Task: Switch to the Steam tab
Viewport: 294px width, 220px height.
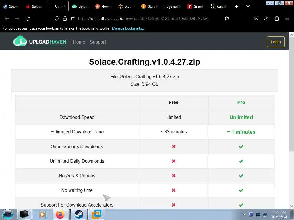Action: (11, 6)
